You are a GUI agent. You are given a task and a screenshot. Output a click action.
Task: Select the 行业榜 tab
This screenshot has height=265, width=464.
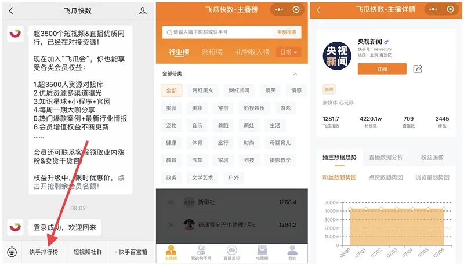[x=179, y=52]
